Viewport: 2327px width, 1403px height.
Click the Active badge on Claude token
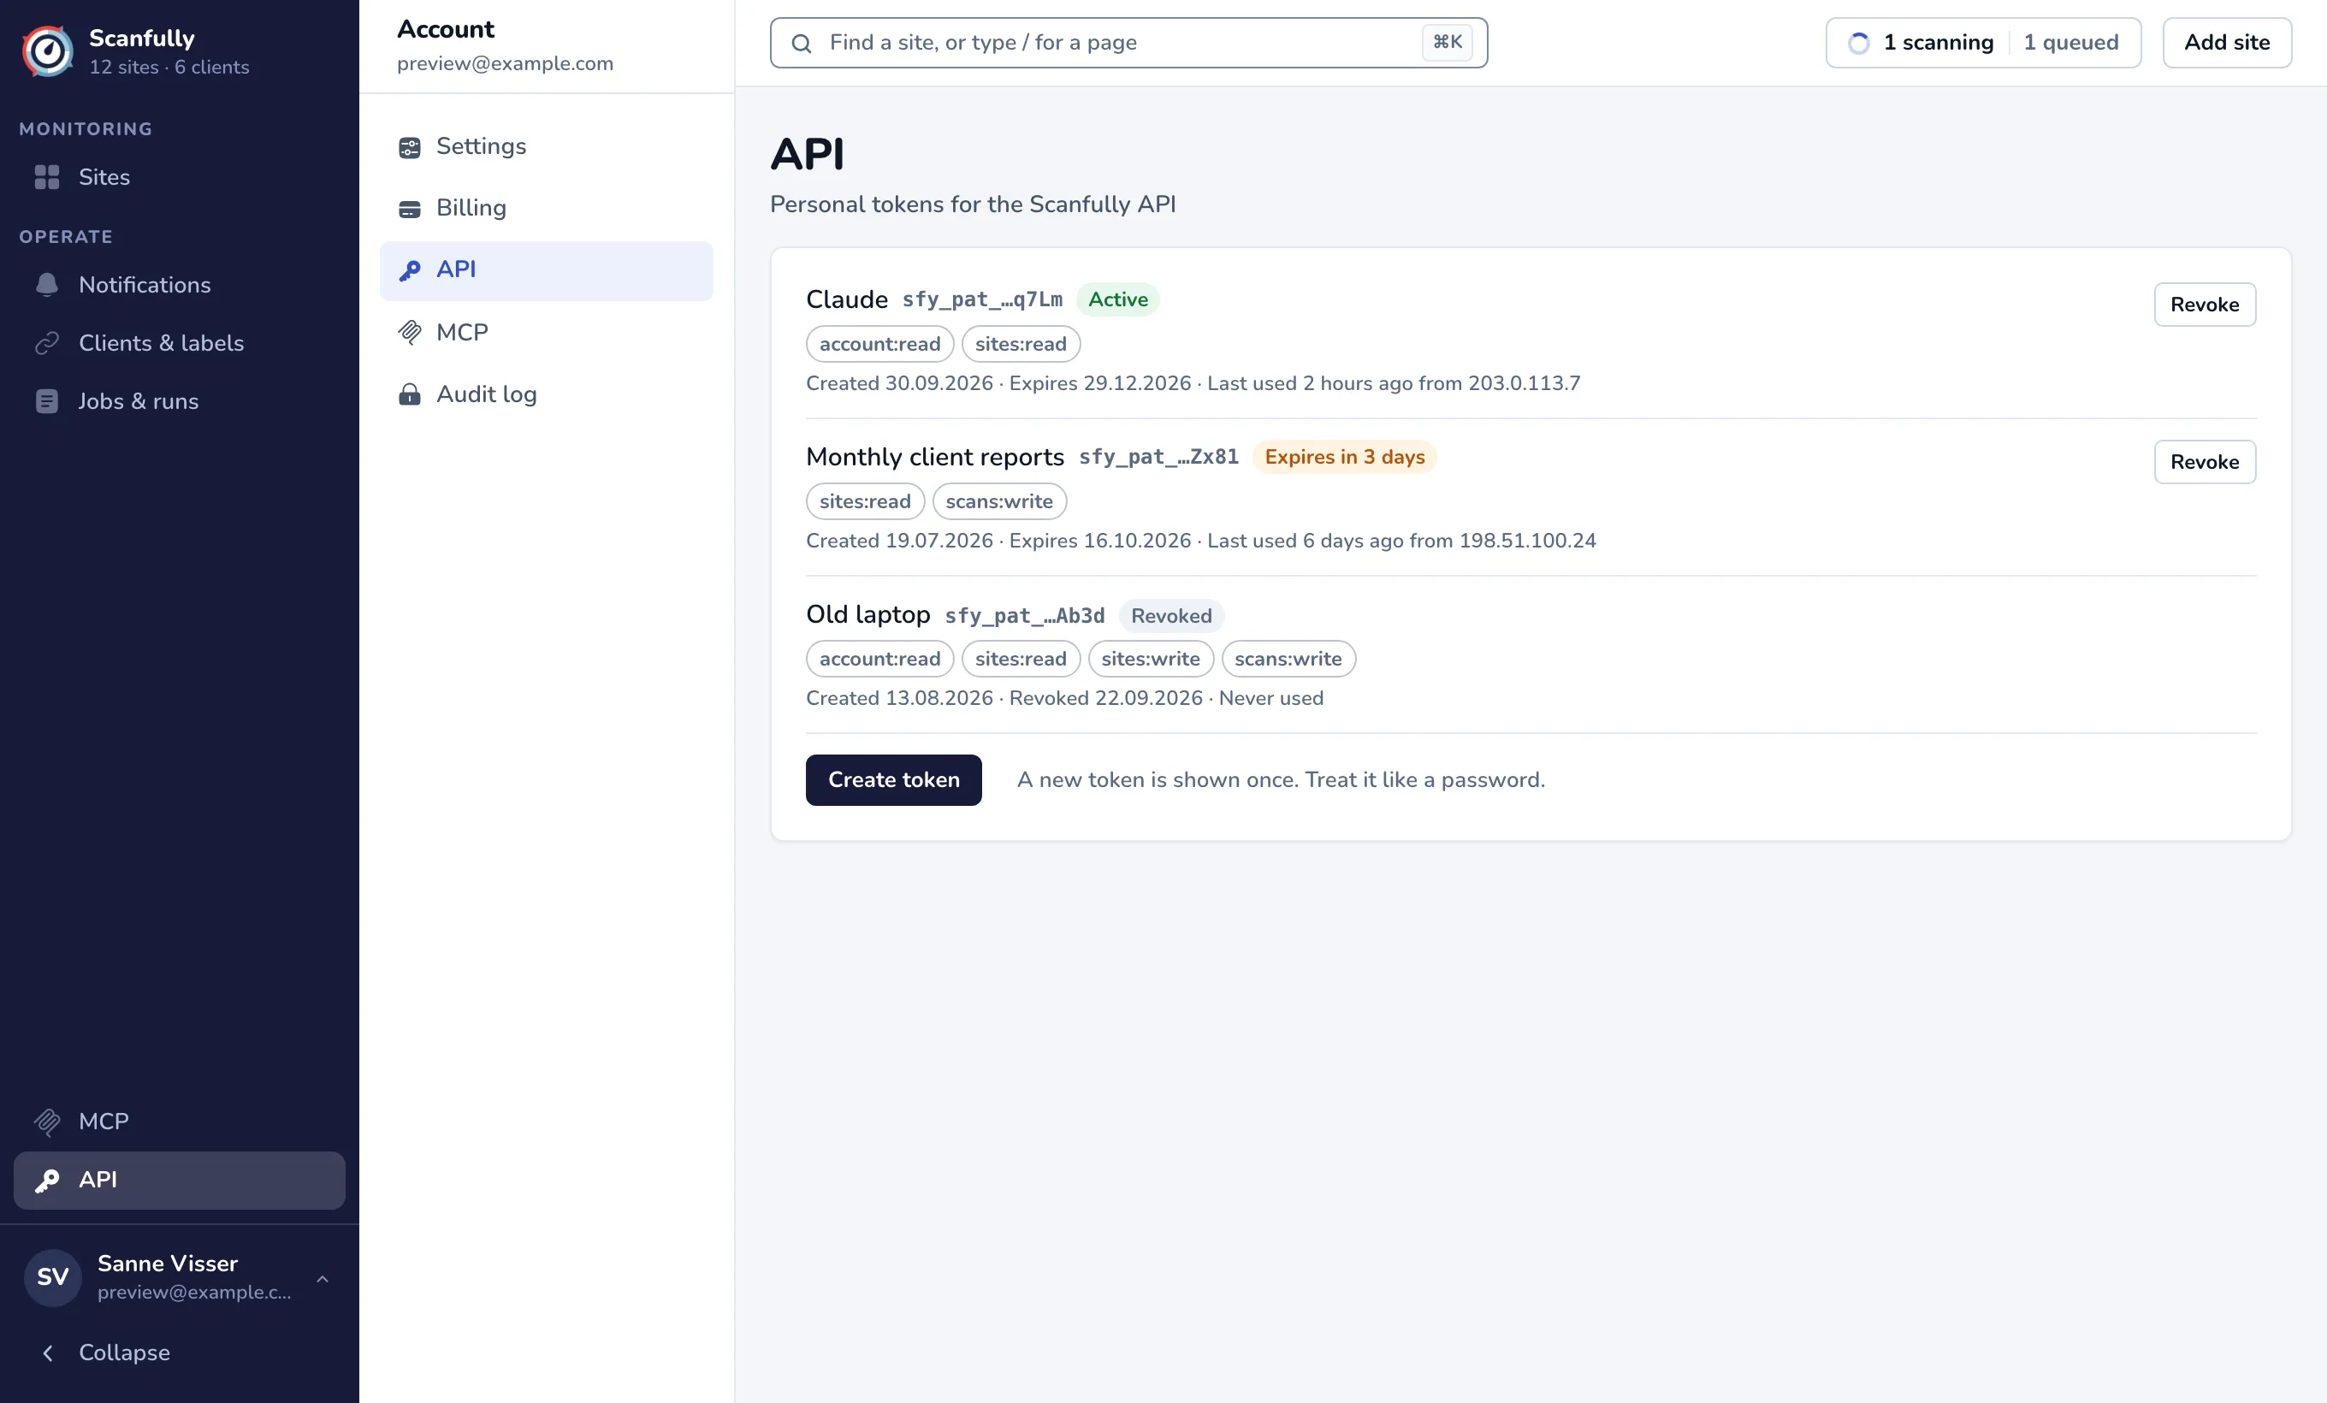point(1118,299)
